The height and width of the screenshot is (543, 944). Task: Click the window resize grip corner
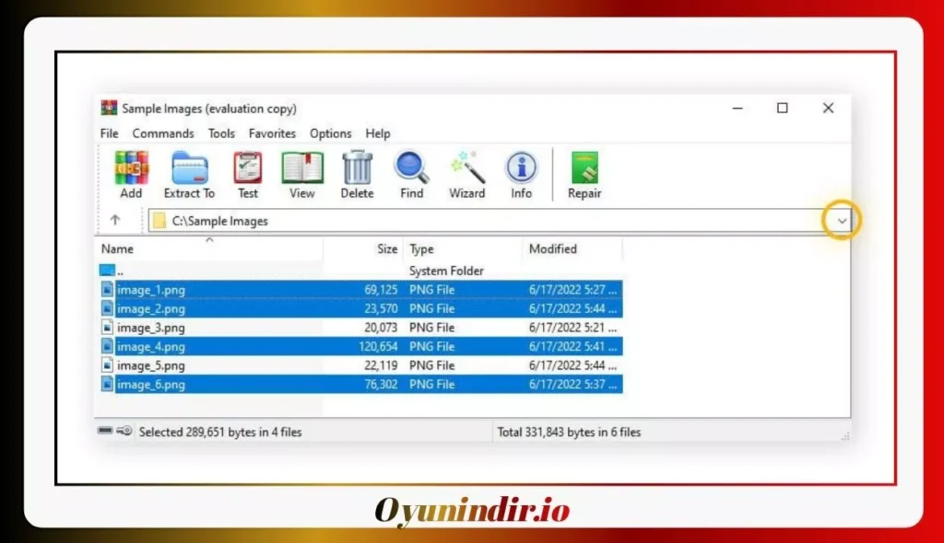coord(845,436)
